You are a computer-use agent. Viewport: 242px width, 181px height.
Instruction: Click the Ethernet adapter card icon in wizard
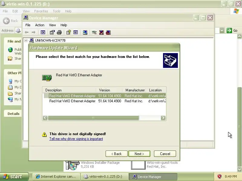click(x=47, y=78)
